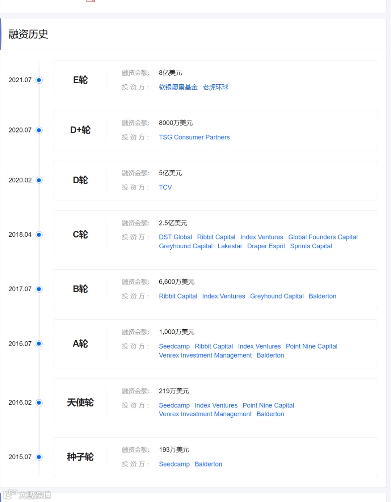Select the 2016.02 timeline marker dot
The image size is (391, 502).
[x=39, y=402]
